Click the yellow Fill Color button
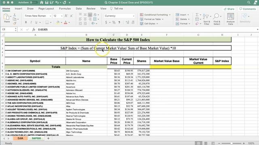 [58, 23]
